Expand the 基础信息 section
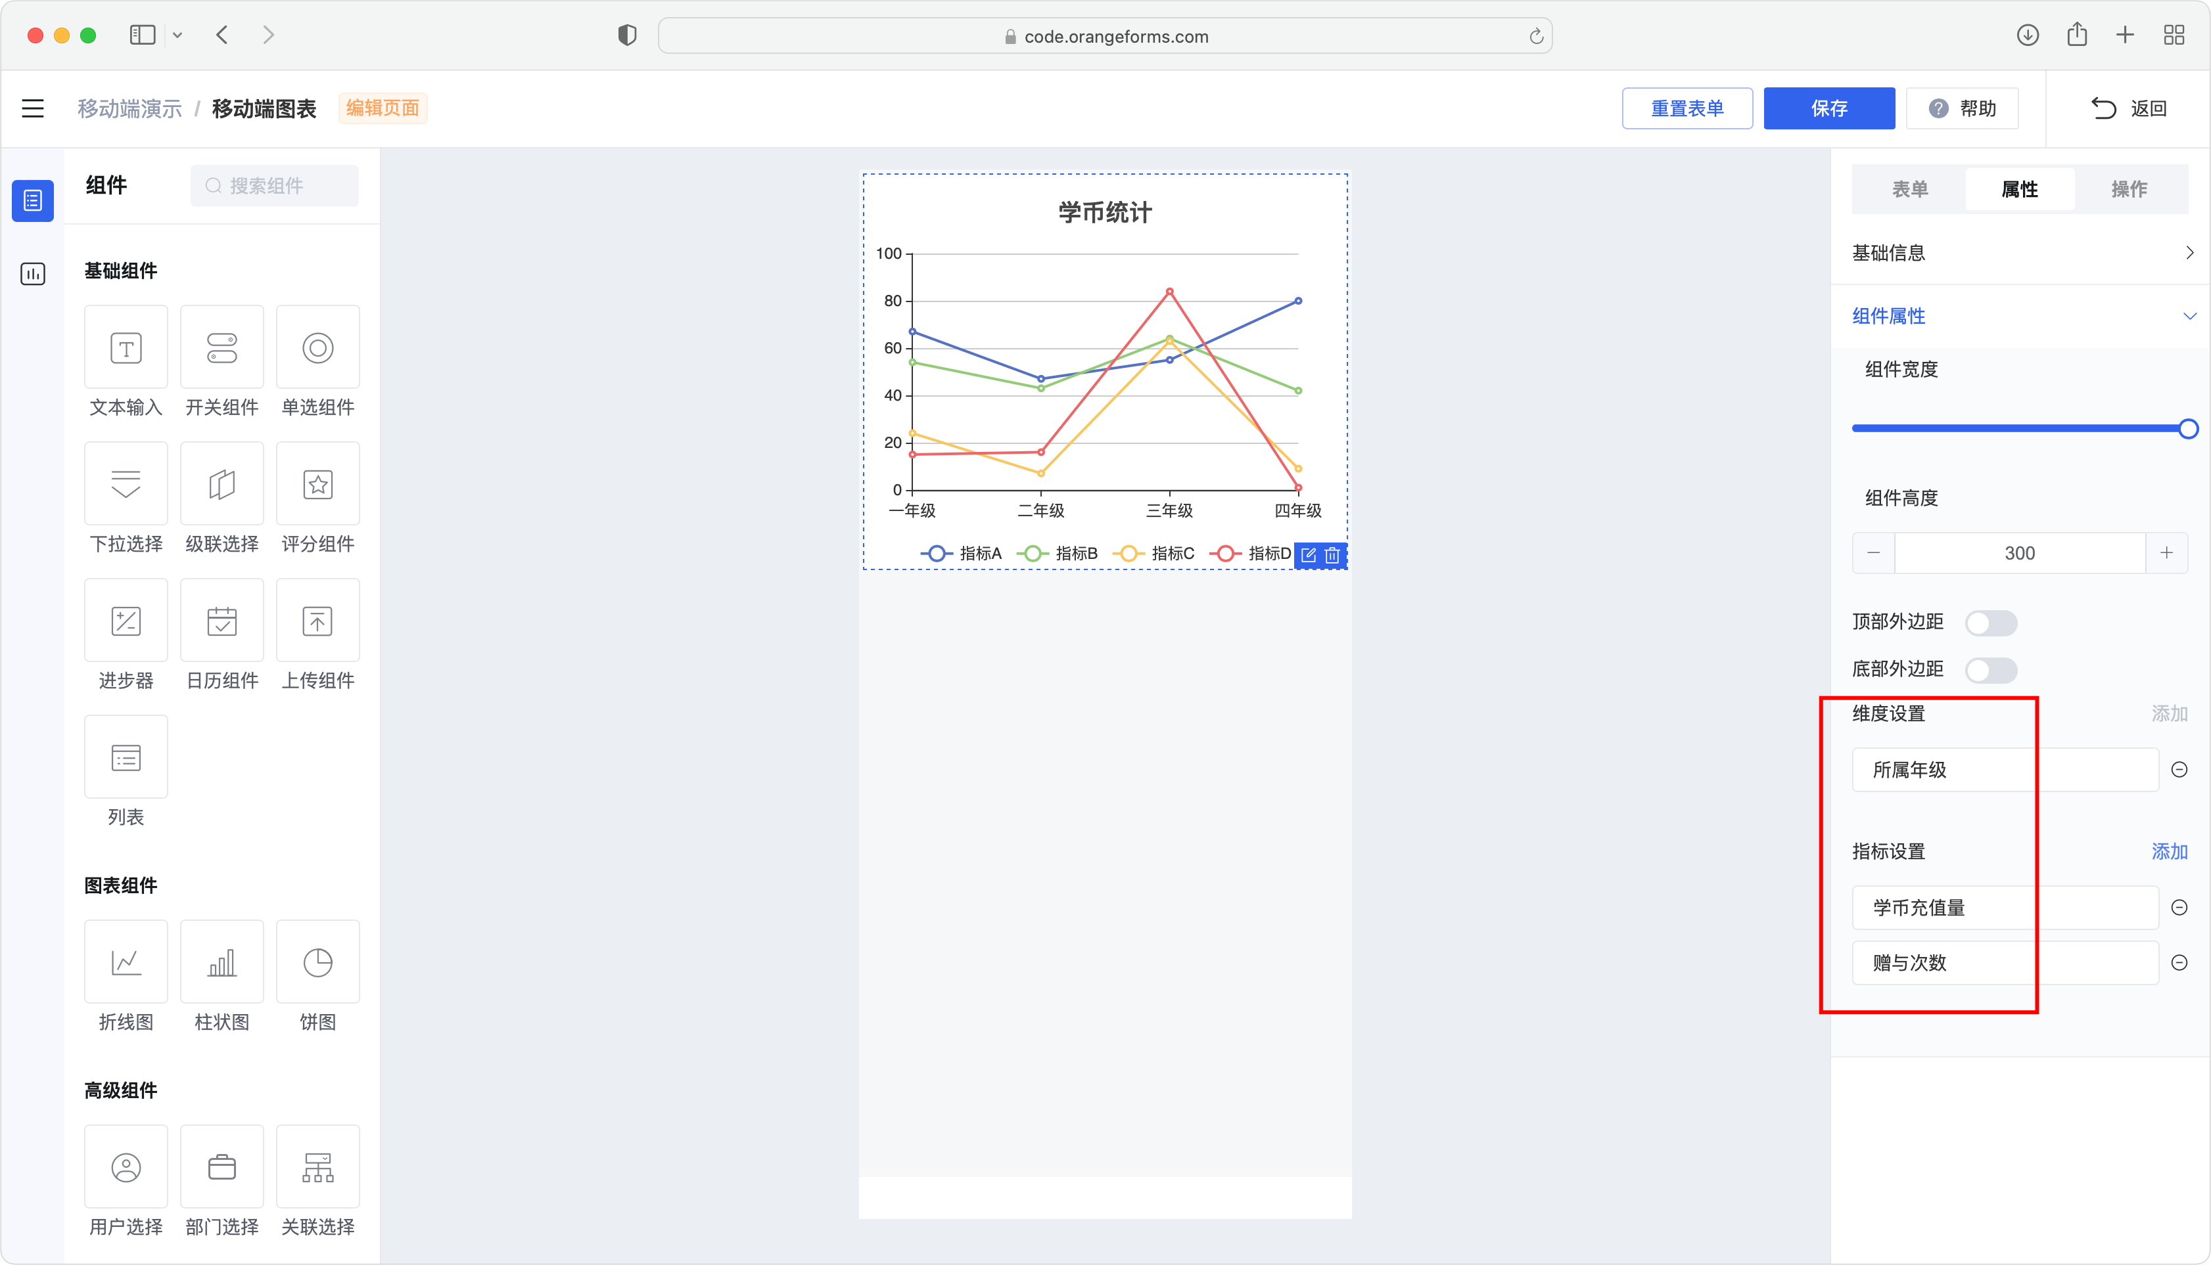This screenshot has height=1265, width=2211. pos(2020,253)
